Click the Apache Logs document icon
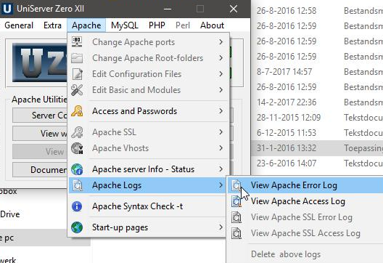This screenshot has height=263, width=383. (x=78, y=185)
